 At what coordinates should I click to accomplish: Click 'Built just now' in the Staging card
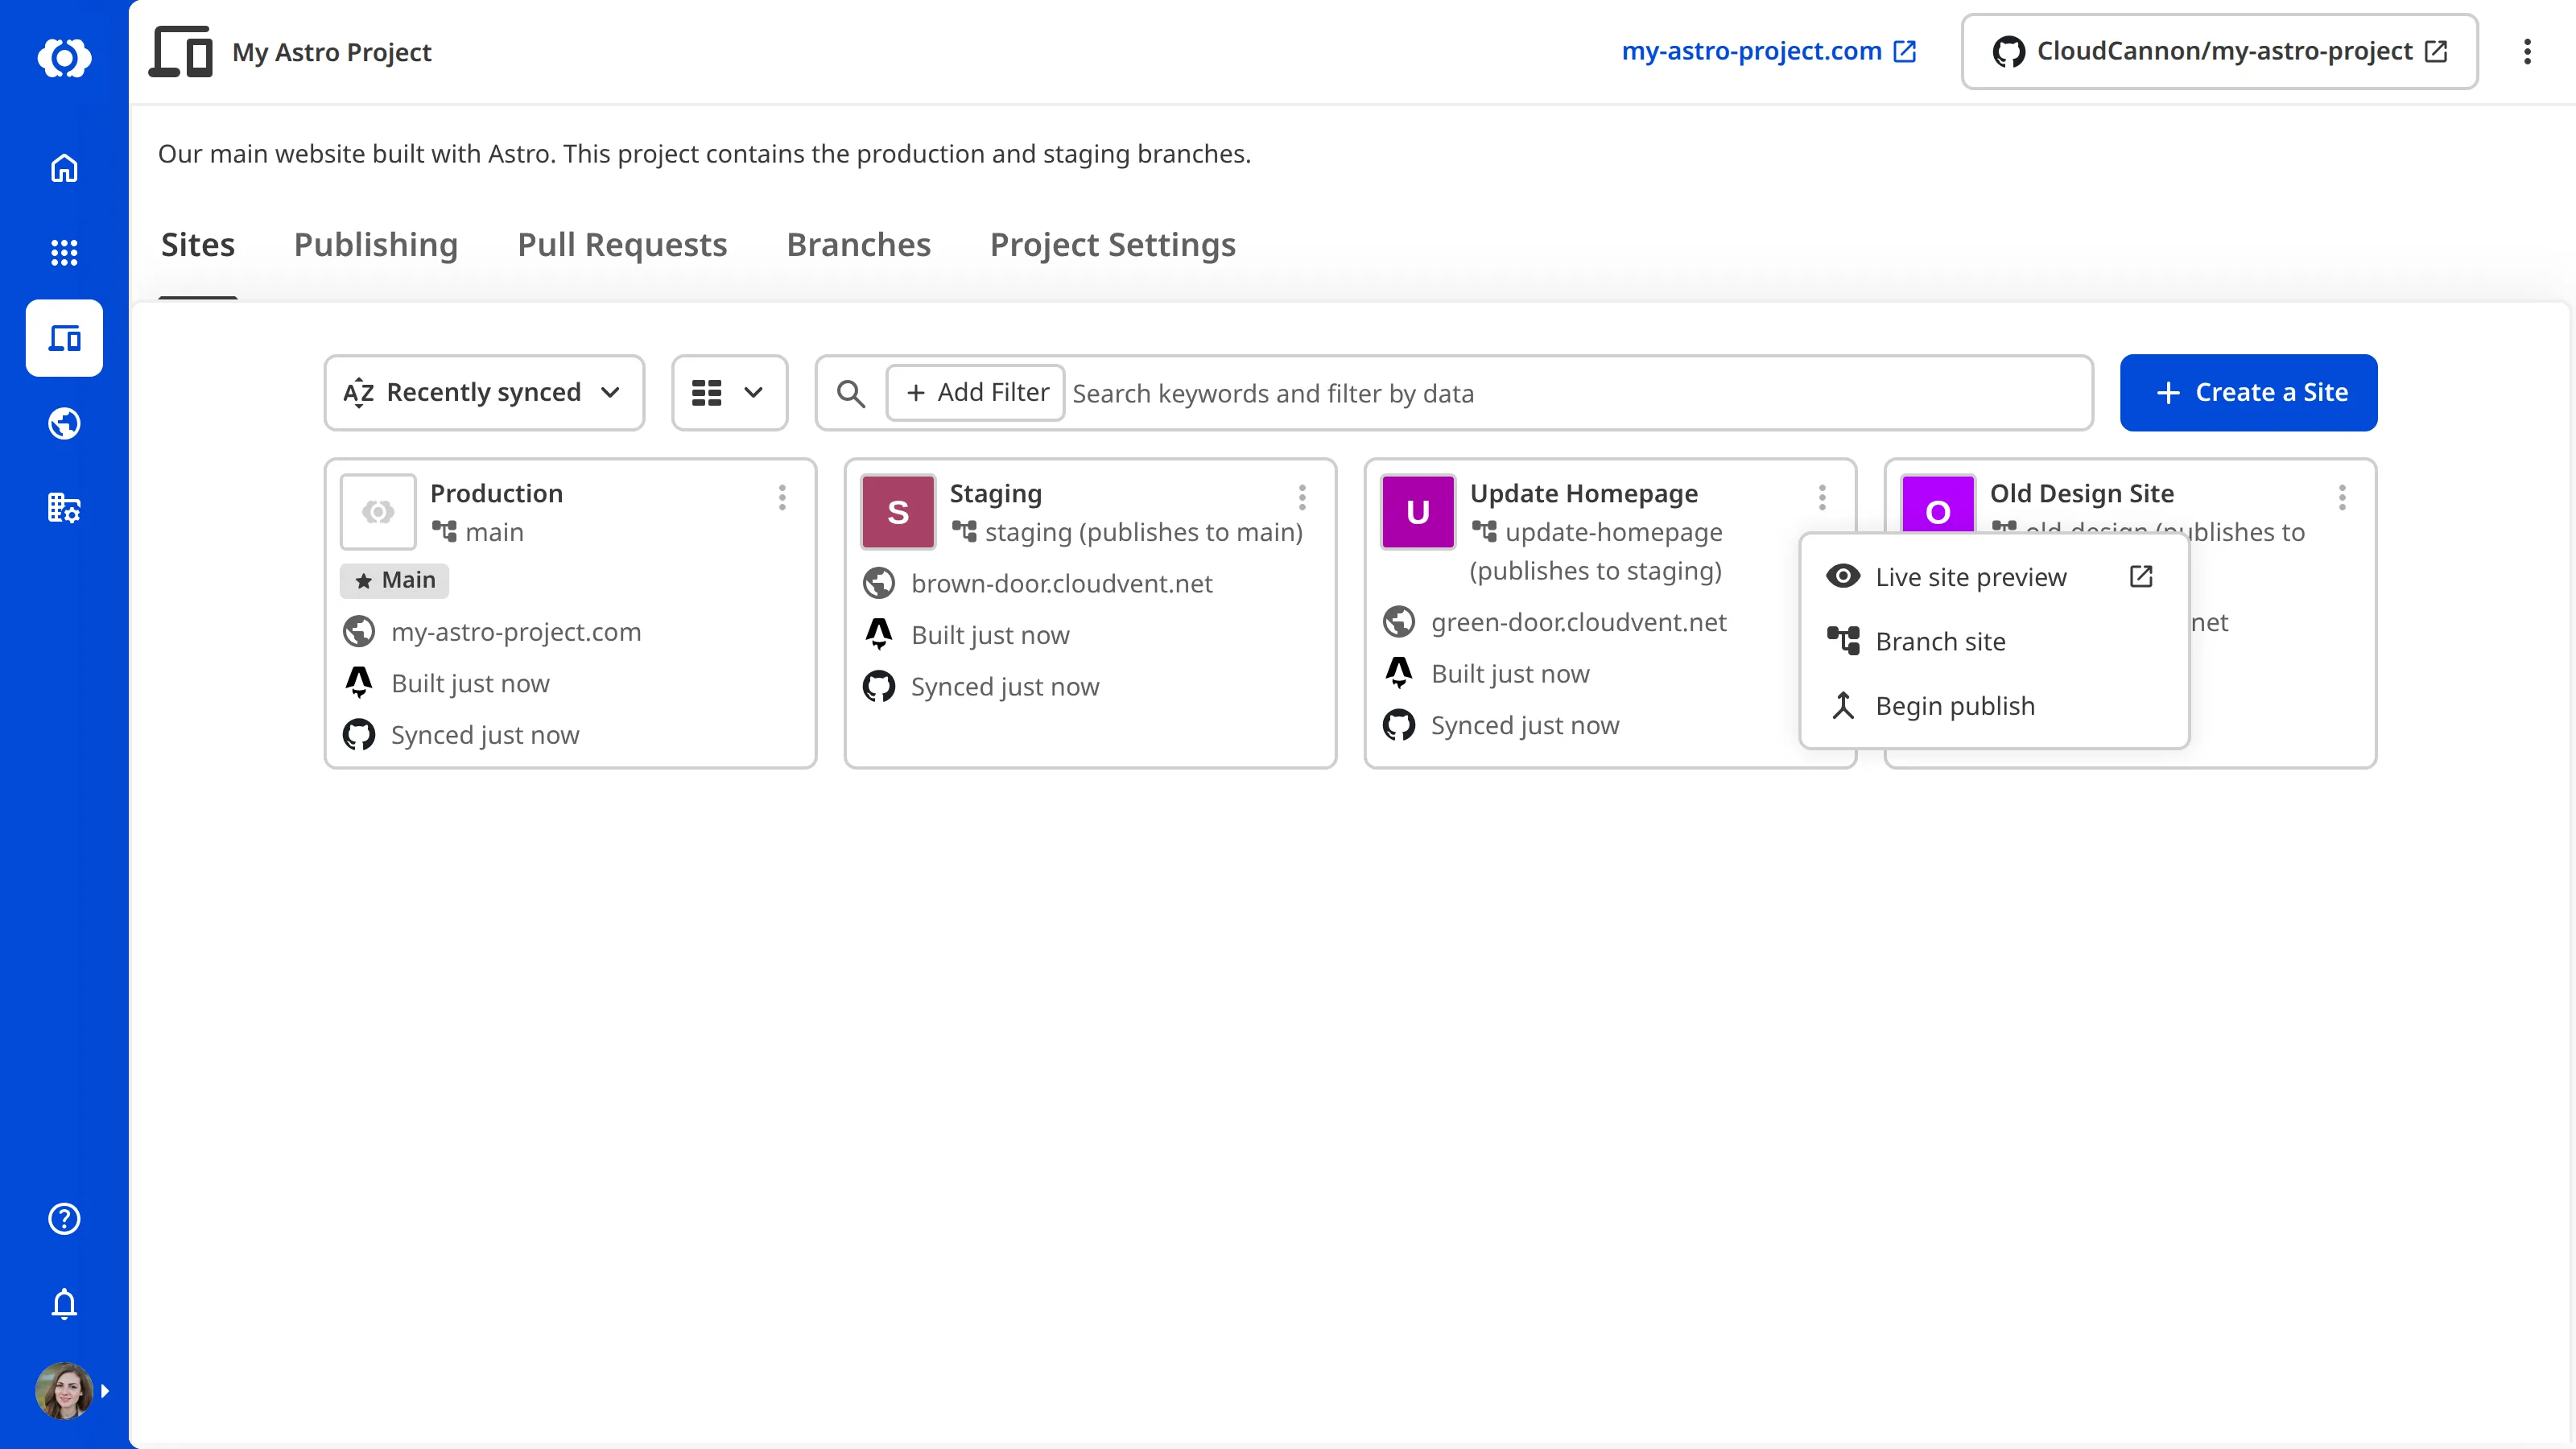click(991, 635)
